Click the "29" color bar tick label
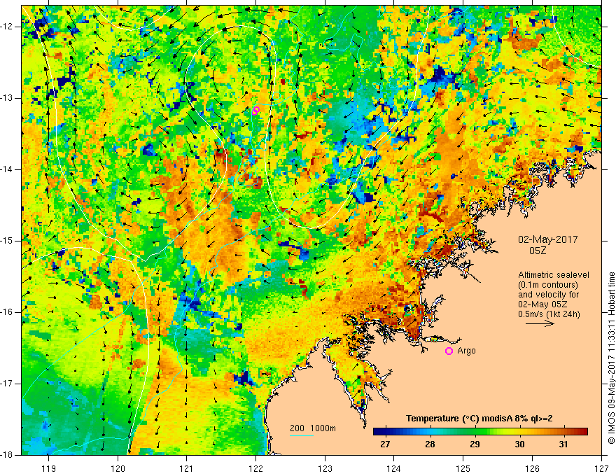The width and height of the screenshot is (616, 476). click(475, 444)
